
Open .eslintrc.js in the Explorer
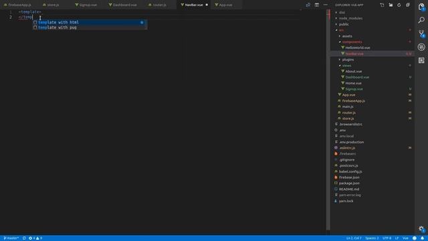tap(347, 148)
